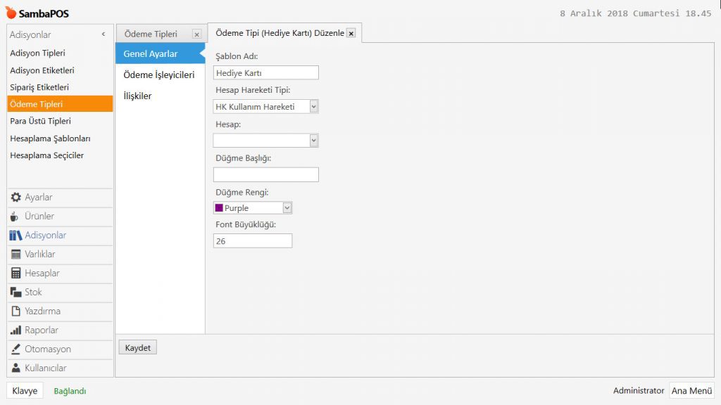
Task: Switch to the Ödeme Tipleri tab
Action: (x=151, y=34)
